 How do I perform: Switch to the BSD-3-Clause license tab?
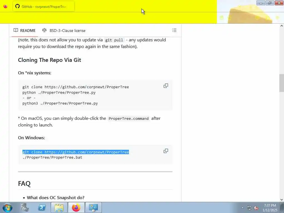coord(64,31)
